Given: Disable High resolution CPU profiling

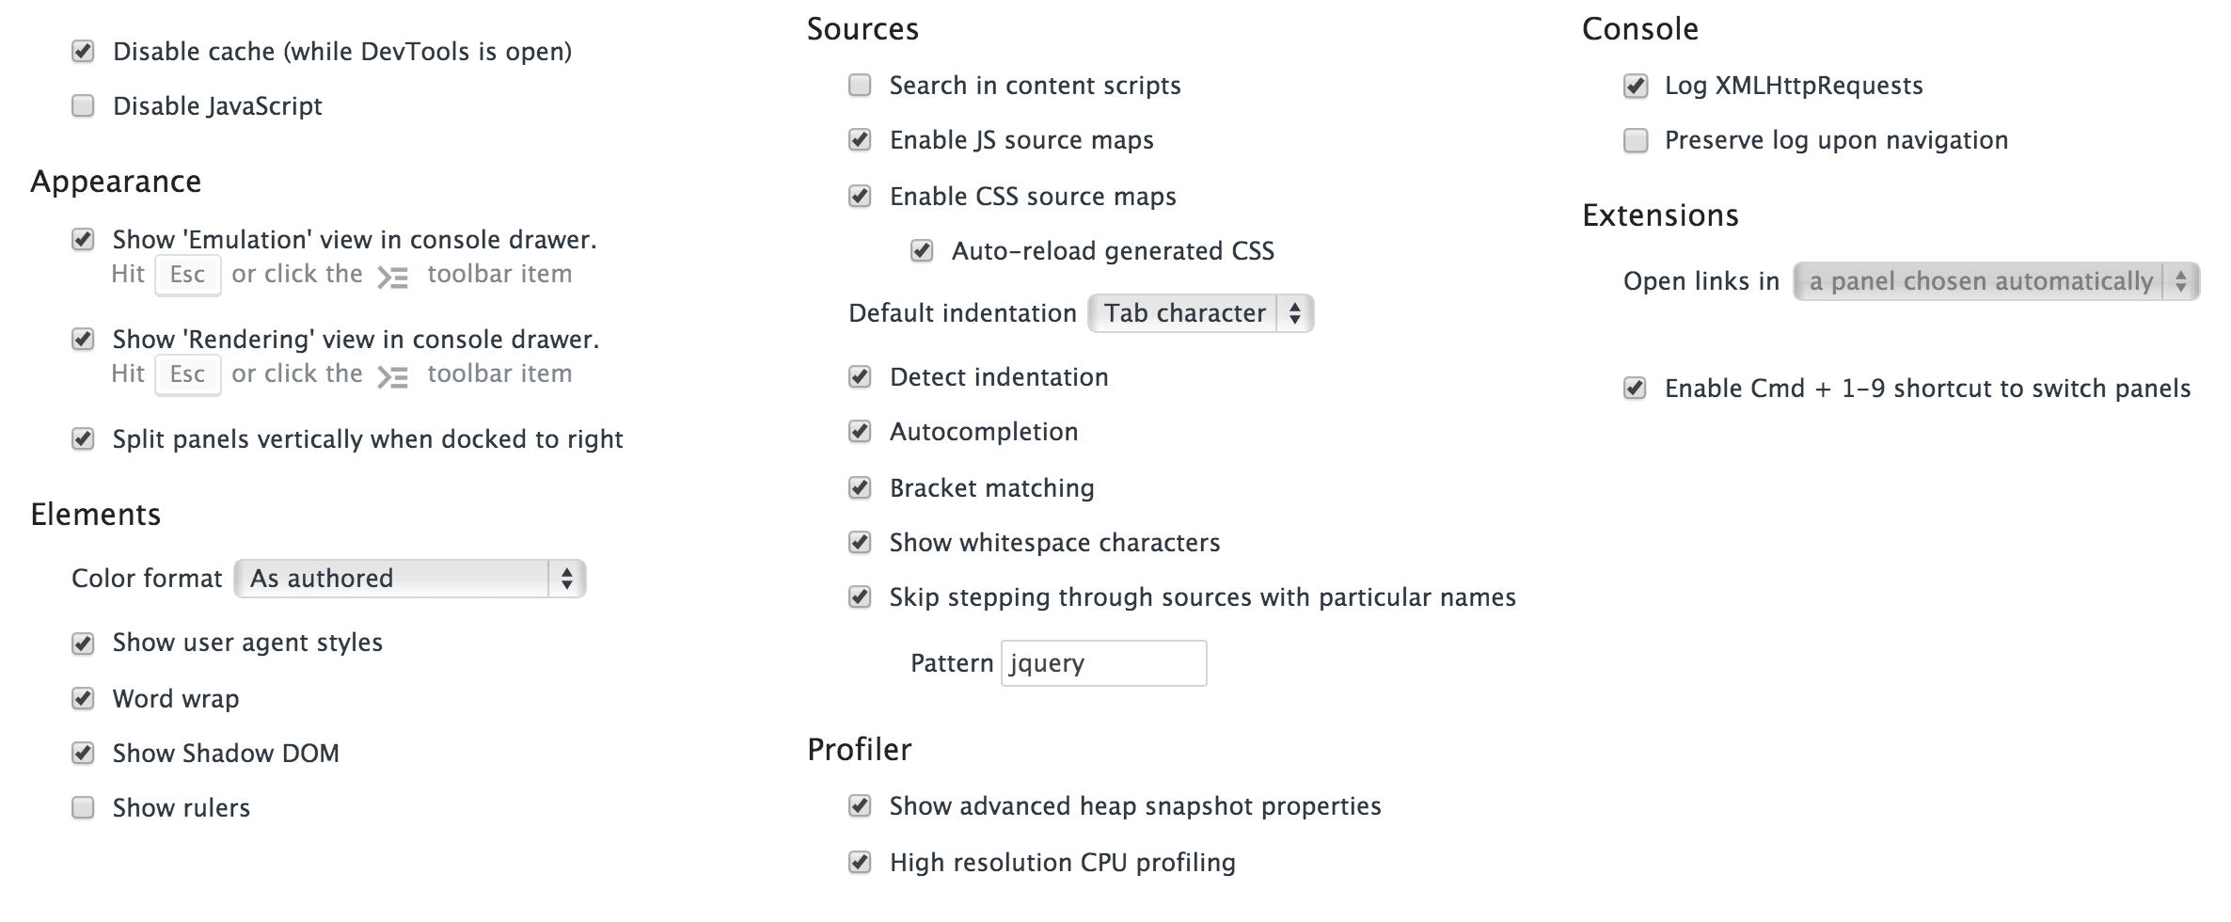Looking at the screenshot, I should click(860, 862).
